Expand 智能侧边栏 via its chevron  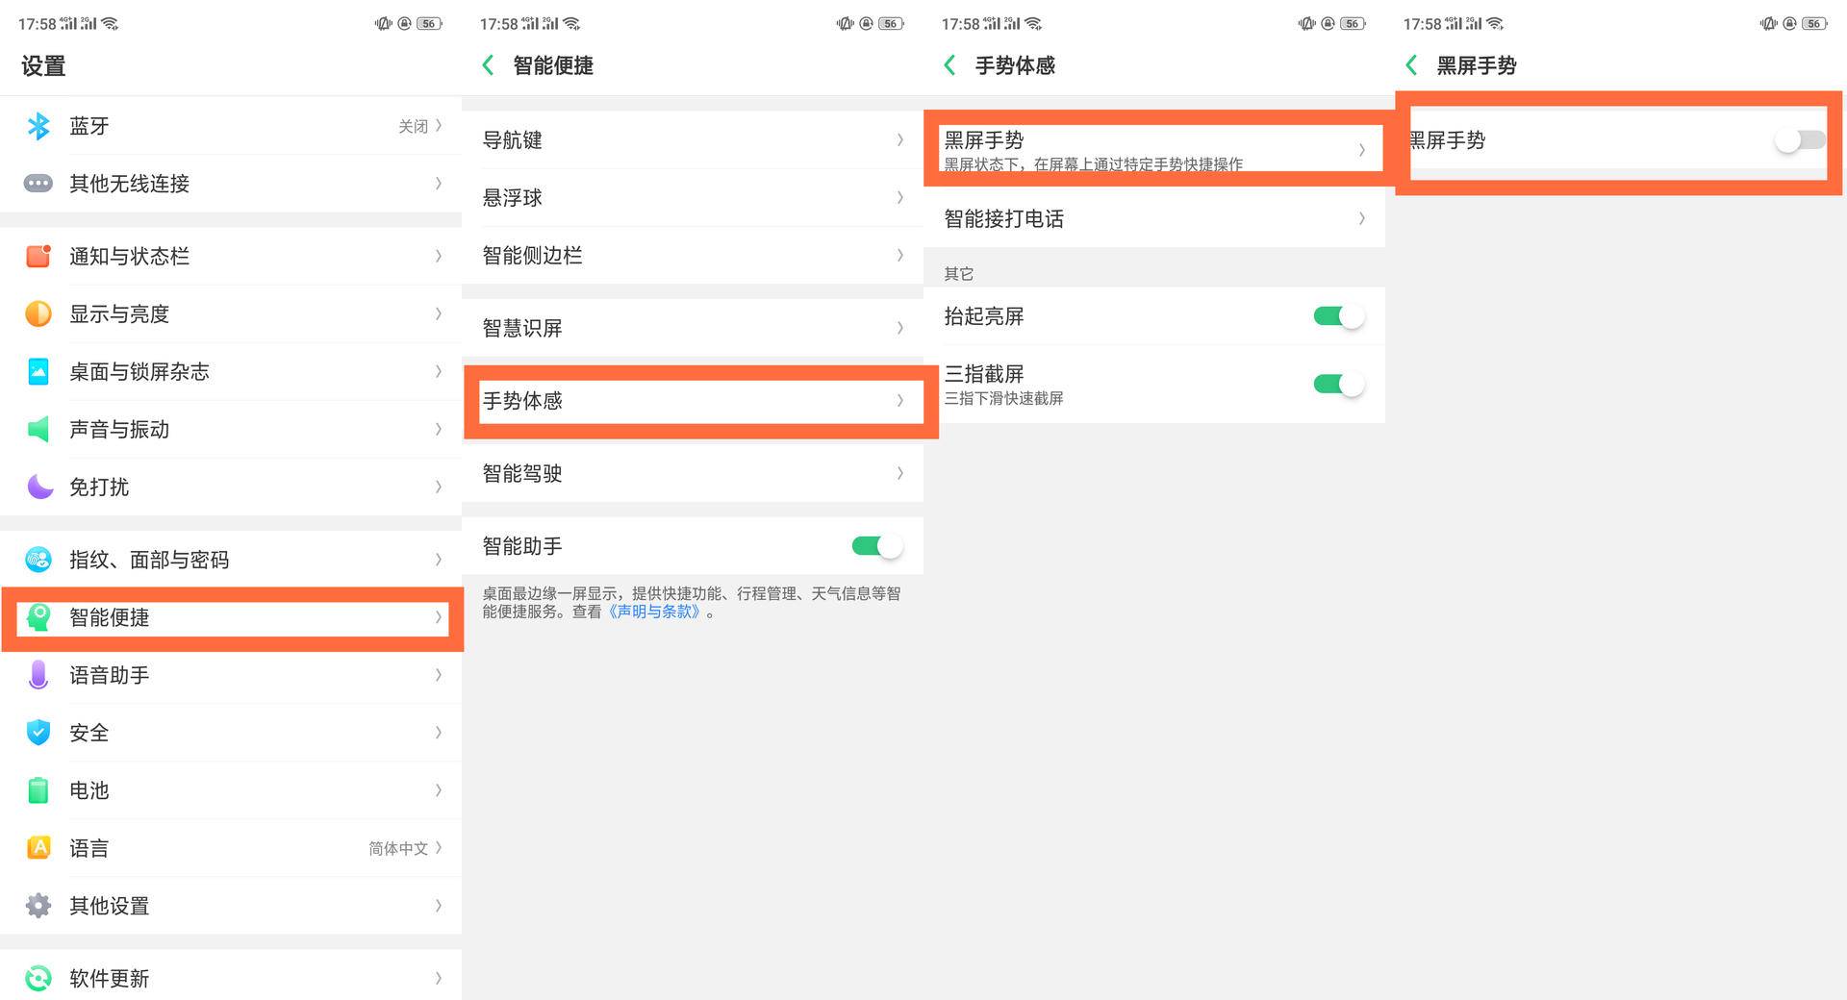[x=900, y=256]
